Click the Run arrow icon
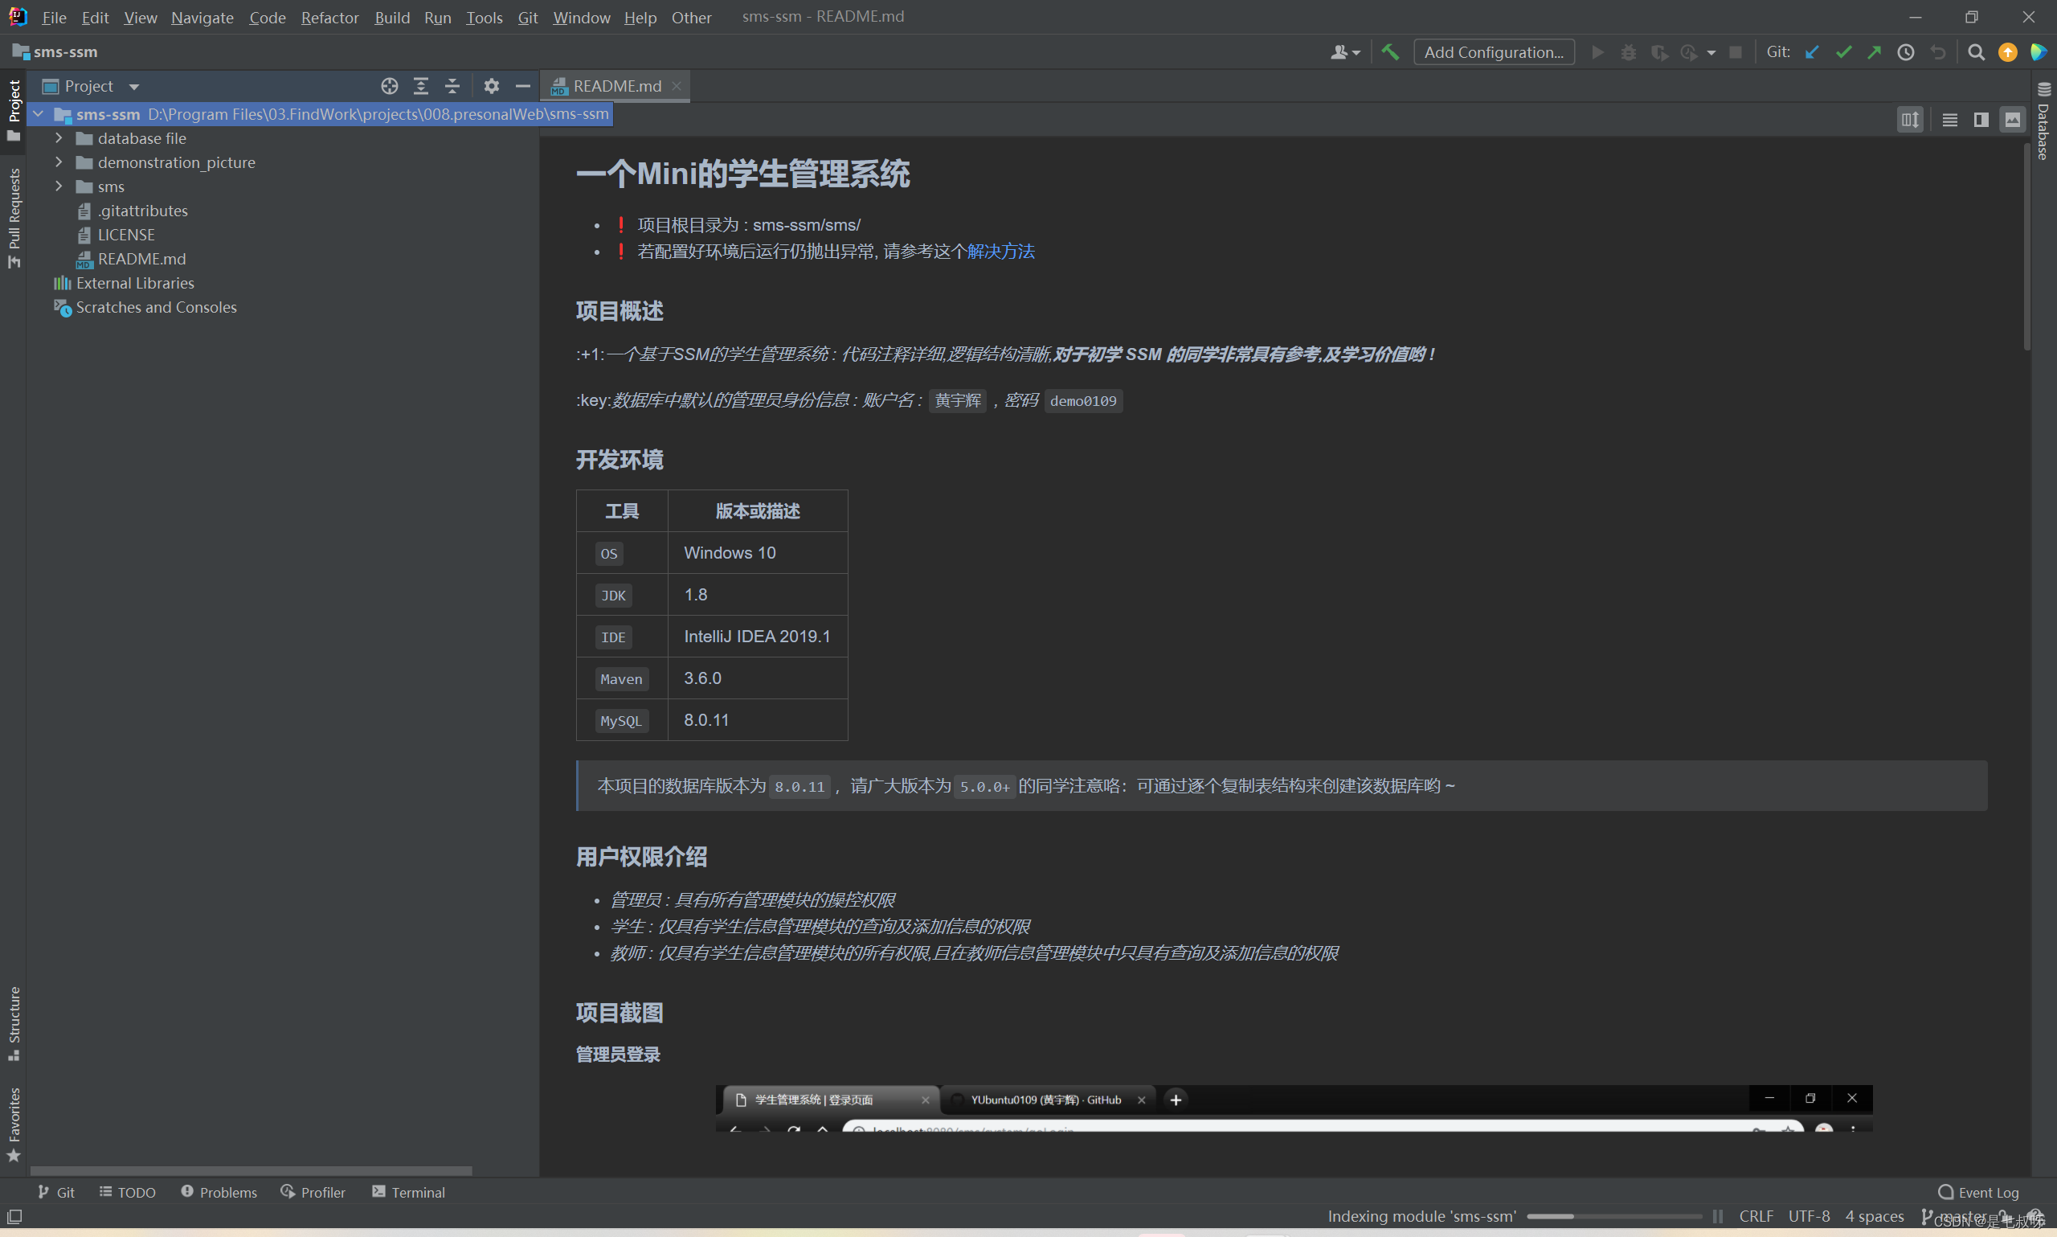This screenshot has height=1237, width=2057. click(x=1597, y=51)
